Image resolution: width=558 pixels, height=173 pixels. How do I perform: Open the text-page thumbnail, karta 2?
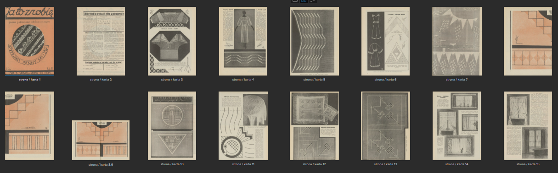(x=101, y=41)
